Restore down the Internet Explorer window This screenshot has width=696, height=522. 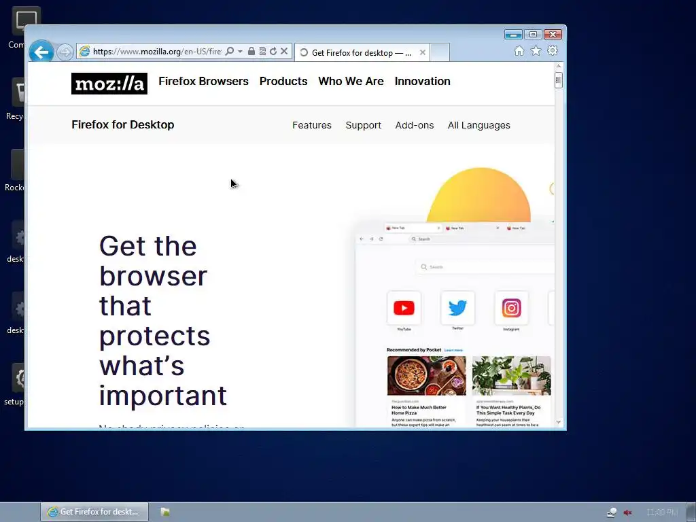(533, 34)
